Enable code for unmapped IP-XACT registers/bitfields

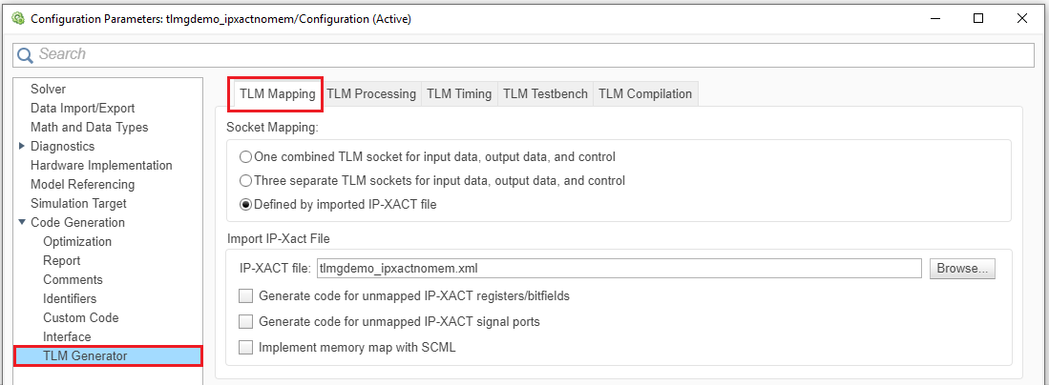[246, 296]
